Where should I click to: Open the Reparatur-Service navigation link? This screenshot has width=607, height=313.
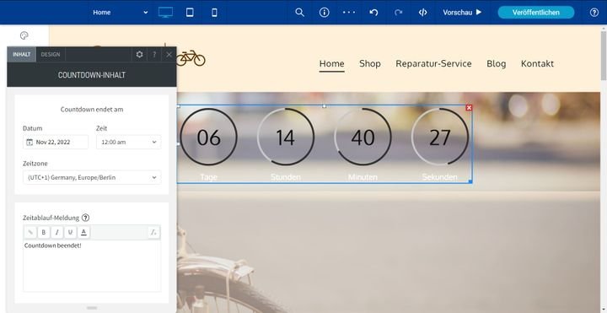click(x=433, y=63)
